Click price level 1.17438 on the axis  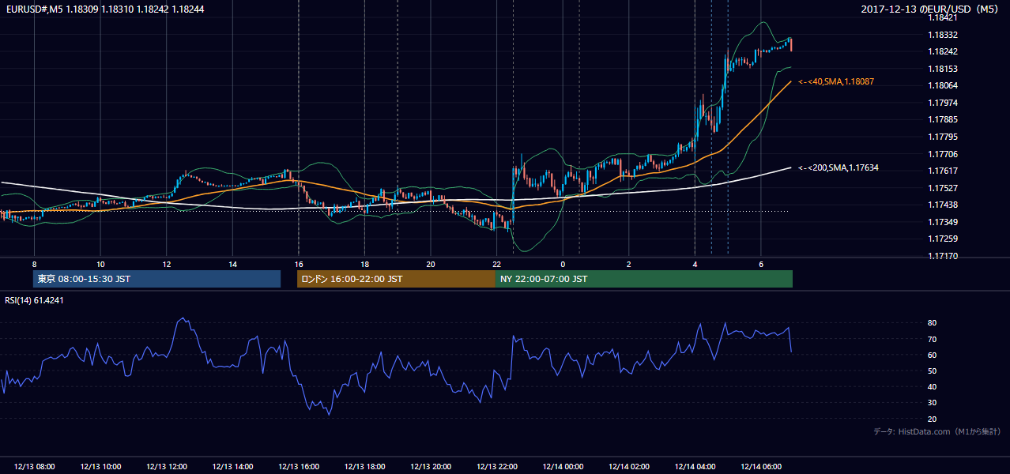click(x=942, y=205)
